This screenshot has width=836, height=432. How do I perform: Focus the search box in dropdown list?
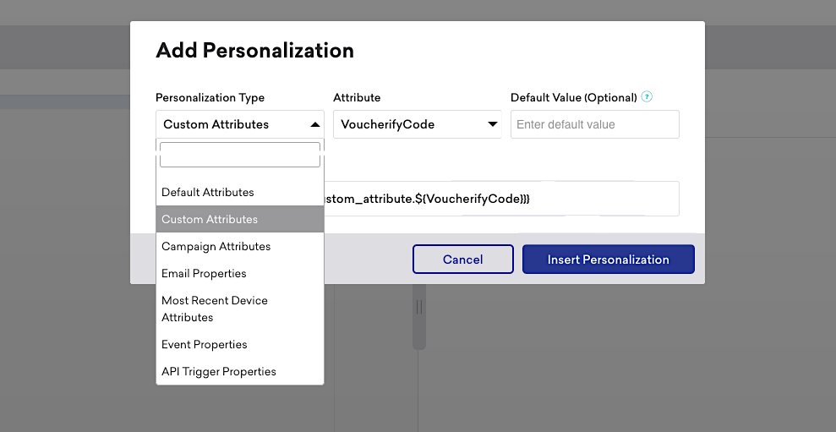tap(240, 155)
